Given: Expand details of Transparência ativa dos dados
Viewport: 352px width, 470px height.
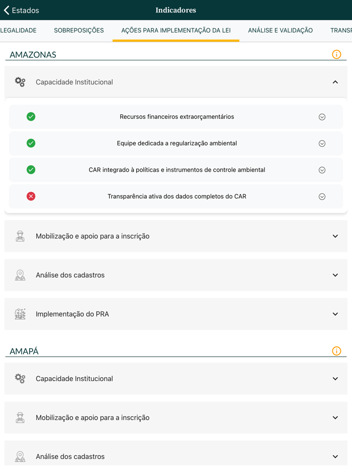Looking at the screenshot, I should (322, 196).
